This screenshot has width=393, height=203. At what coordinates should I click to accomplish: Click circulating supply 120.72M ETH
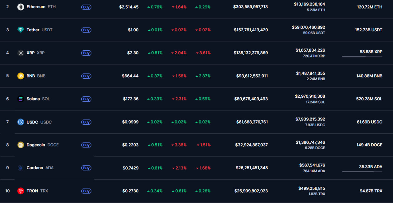pos(370,7)
